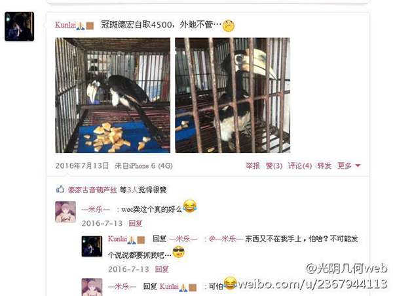
Task: Click the thumbs-up like icon
Action: click(x=60, y=189)
